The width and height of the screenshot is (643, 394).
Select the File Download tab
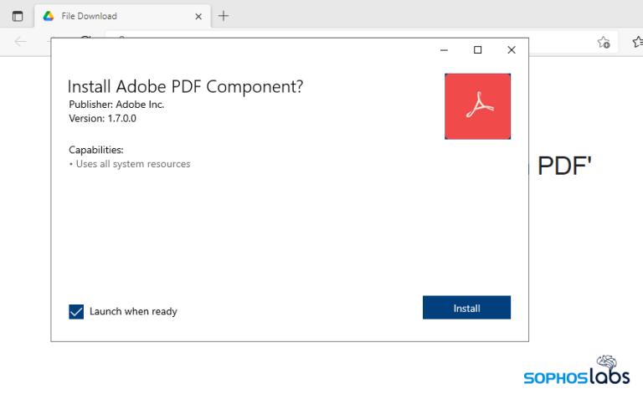click(122, 16)
